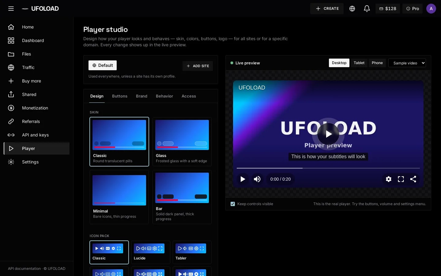Open Dashboard from sidebar

(37, 40)
